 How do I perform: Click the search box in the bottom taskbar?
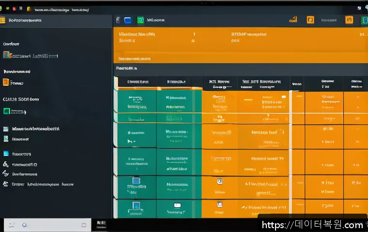[x=48, y=225]
